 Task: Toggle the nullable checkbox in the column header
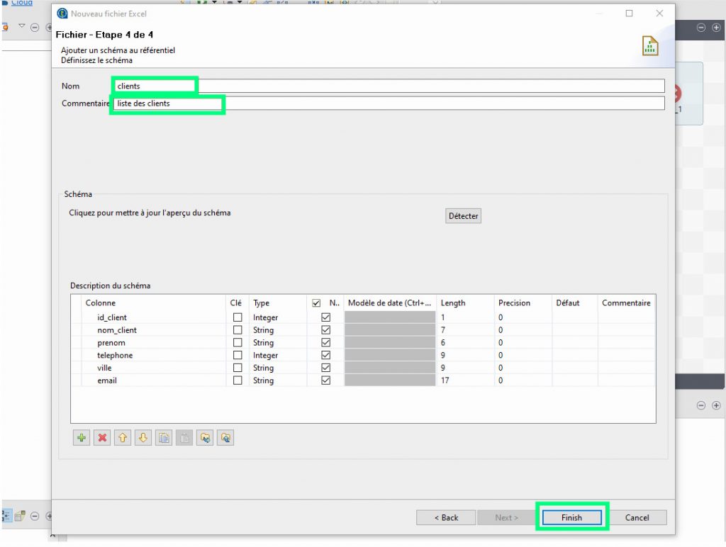pos(316,303)
